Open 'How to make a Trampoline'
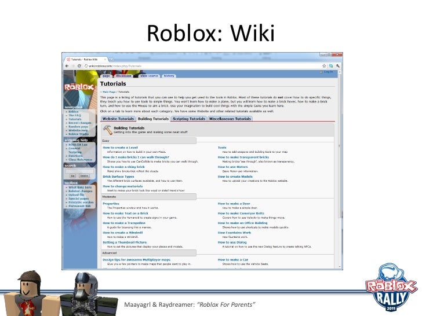422x316 pixels. pyautogui.click(x=124, y=223)
